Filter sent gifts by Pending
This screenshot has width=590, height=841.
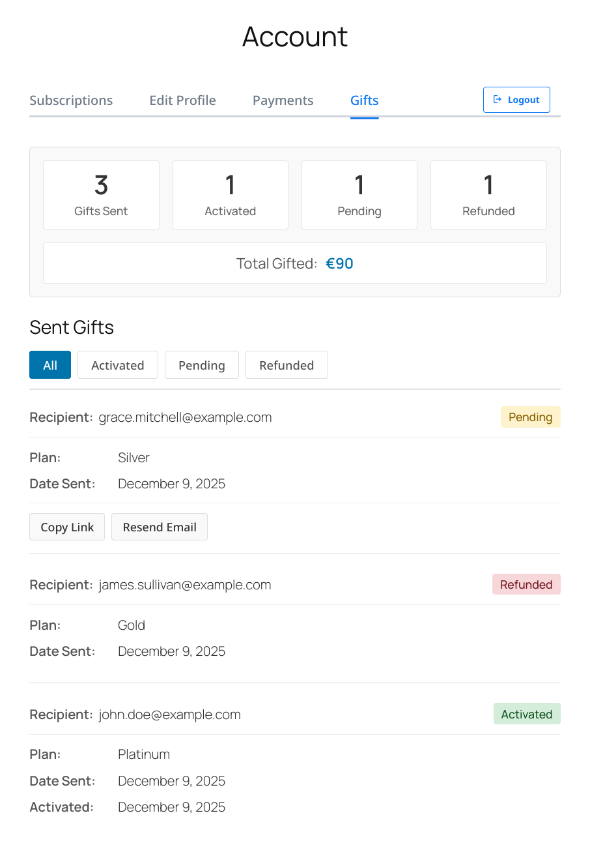coord(202,365)
